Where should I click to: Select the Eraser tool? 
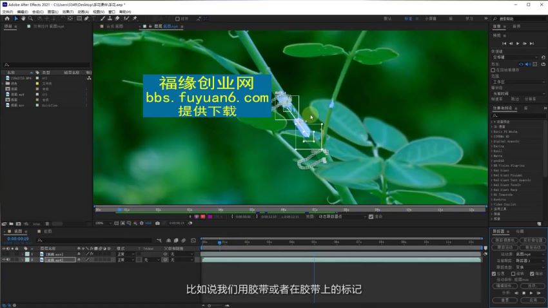(x=117, y=19)
